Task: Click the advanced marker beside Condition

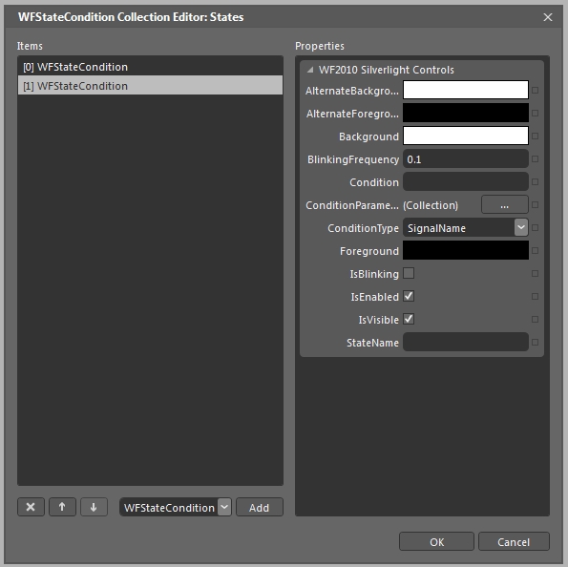Action: (x=535, y=182)
